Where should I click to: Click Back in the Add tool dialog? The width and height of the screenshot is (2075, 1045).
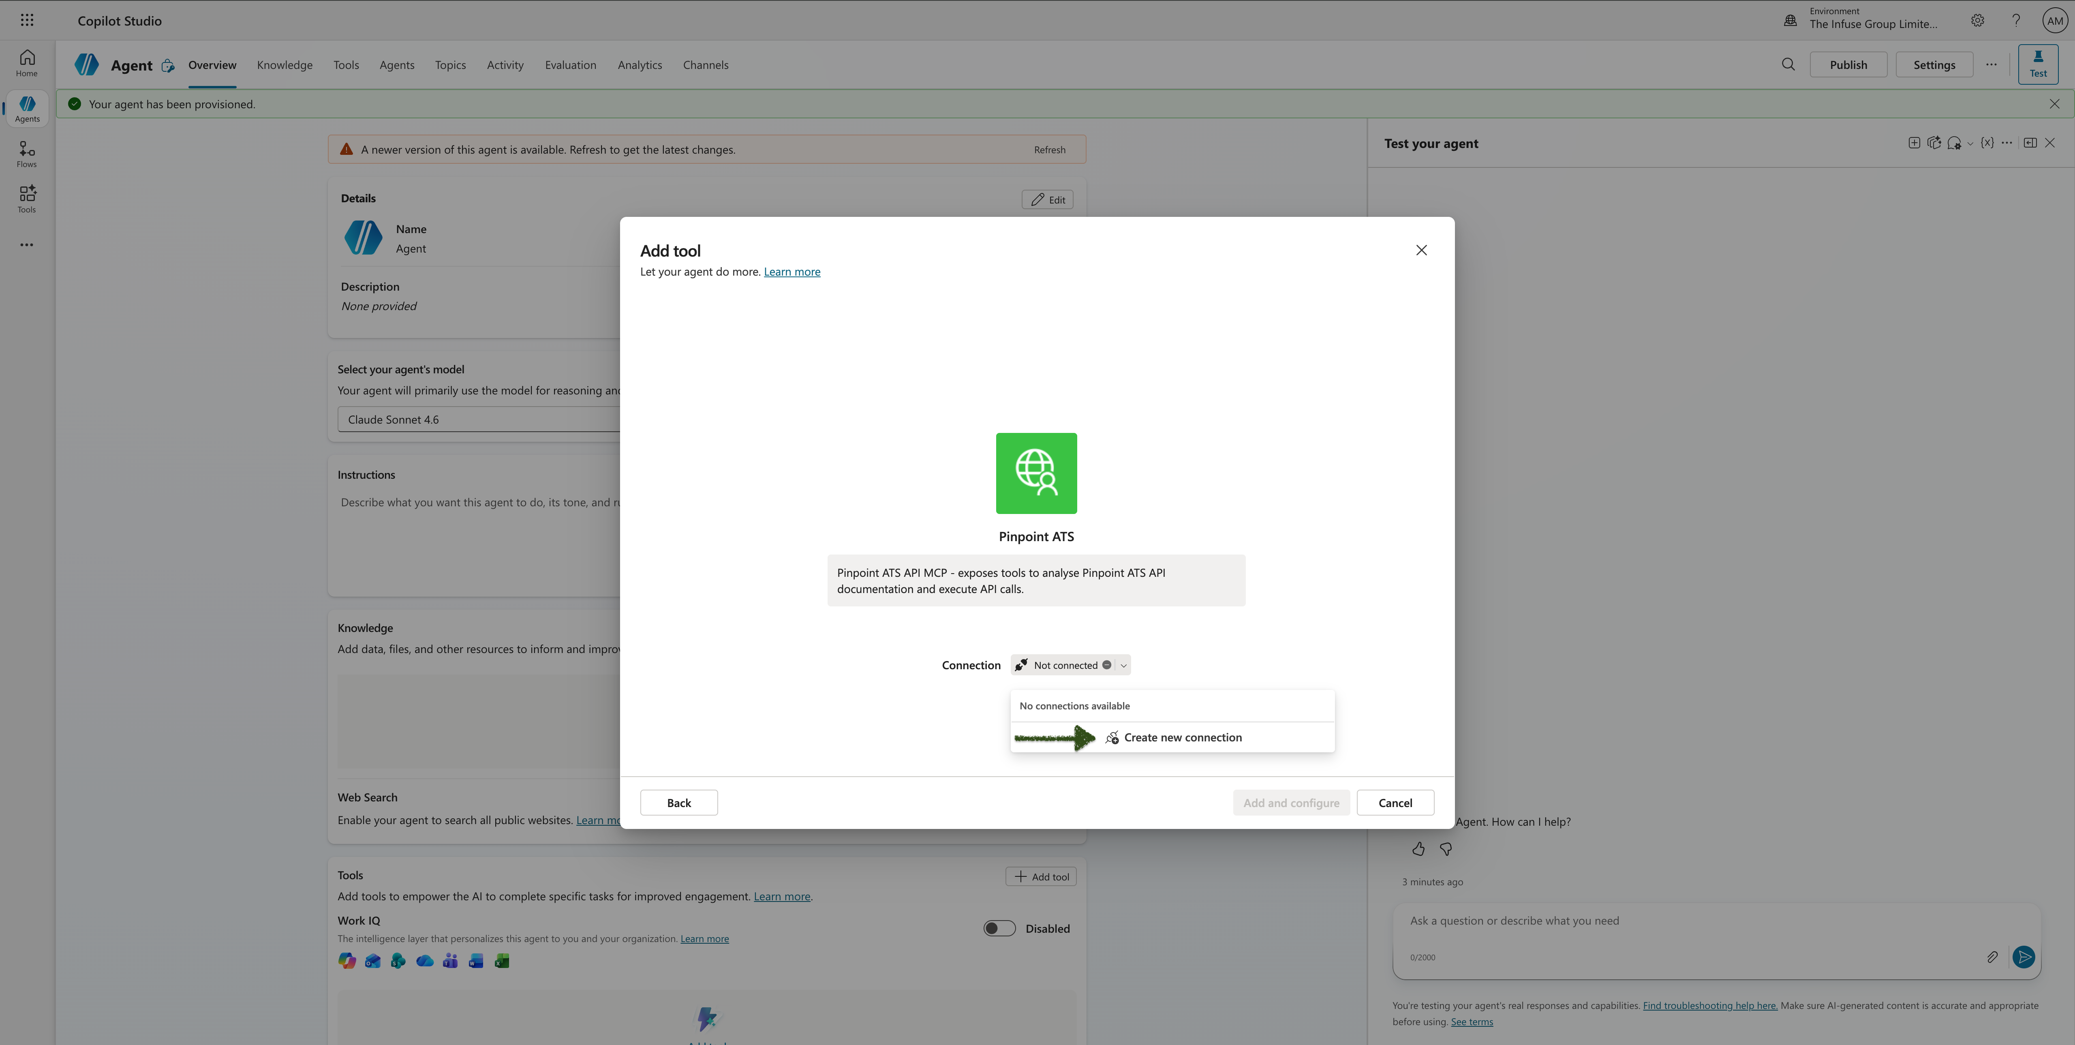(x=678, y=803)
